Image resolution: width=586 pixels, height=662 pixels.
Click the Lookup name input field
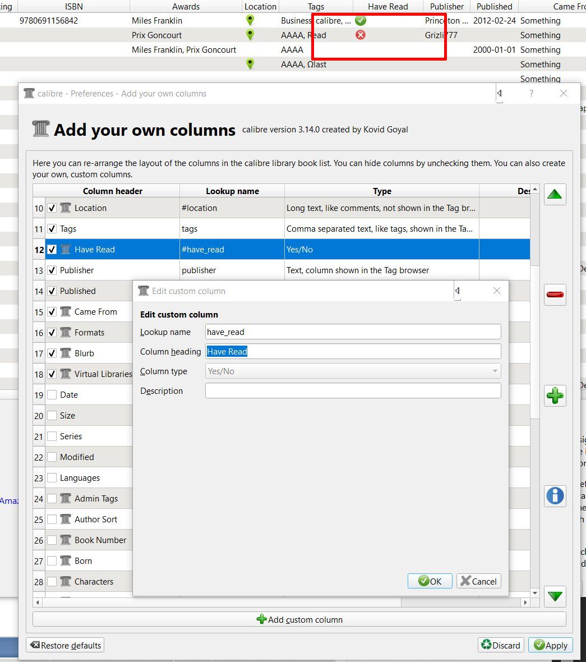pyautogui.click(x=353, y=332)
